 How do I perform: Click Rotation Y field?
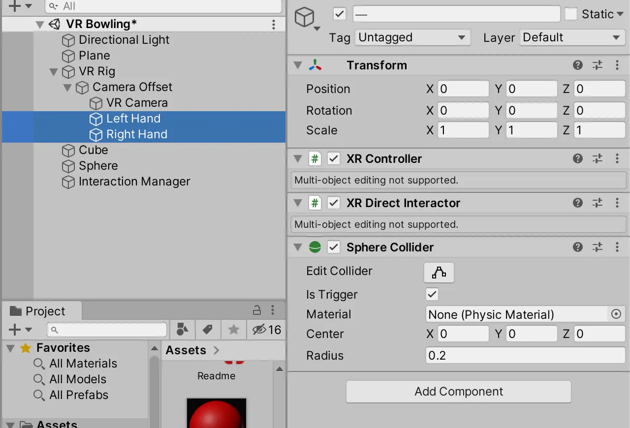(532, 111)
